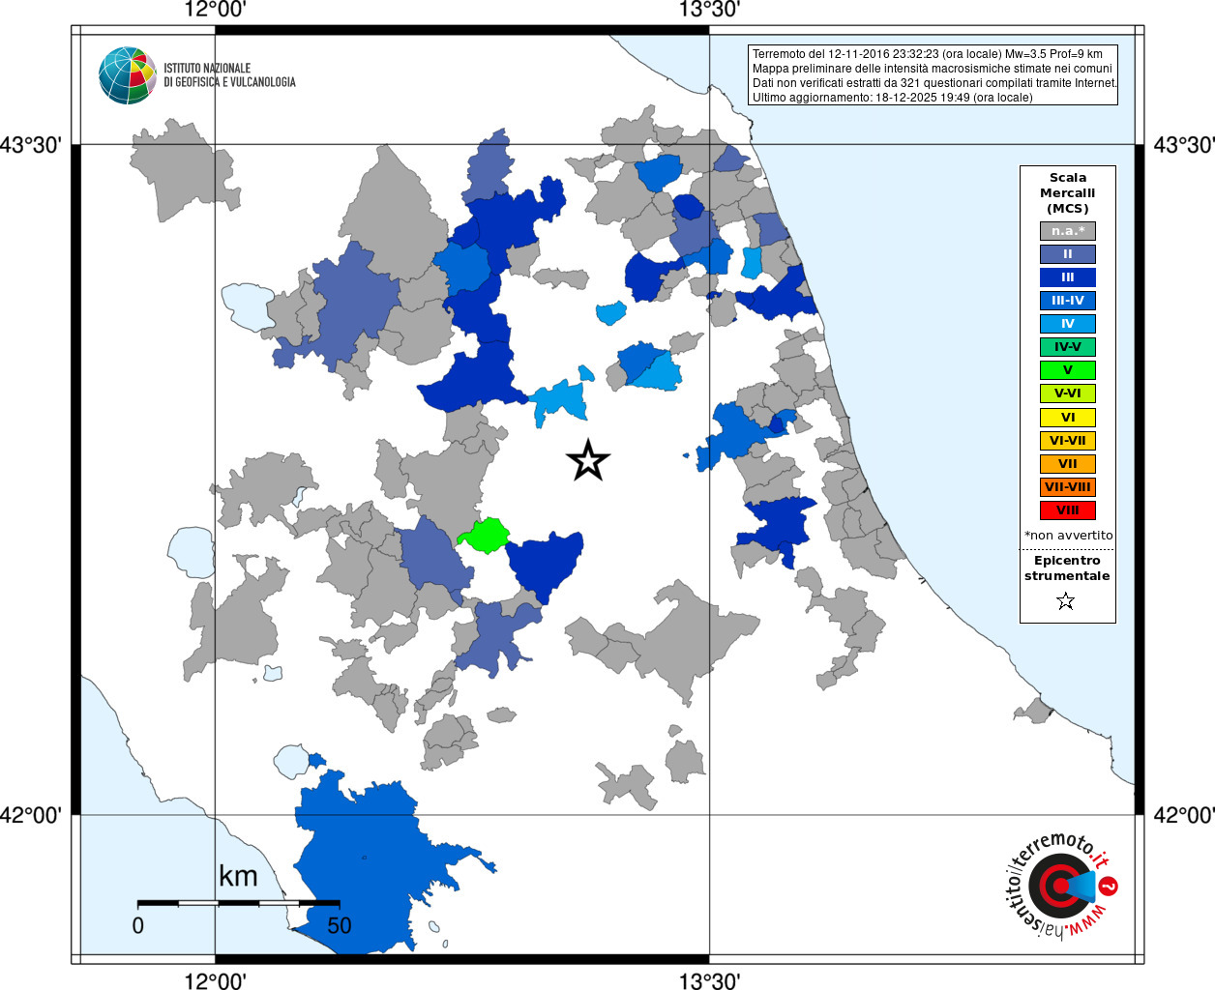This screenshot has width=1215, height=990.
Task: Click the epicenter star on the map
Action: click(588, 460)
